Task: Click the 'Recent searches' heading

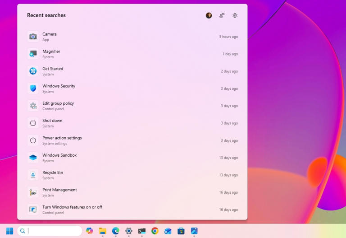Action: [46, 15]
